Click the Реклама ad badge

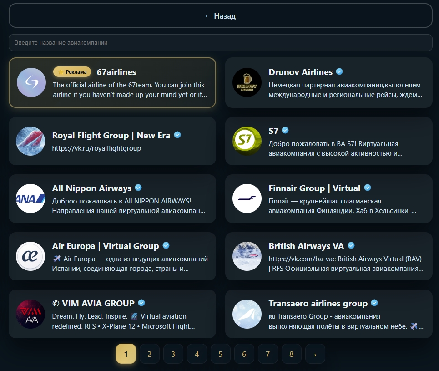pos(72,72)
